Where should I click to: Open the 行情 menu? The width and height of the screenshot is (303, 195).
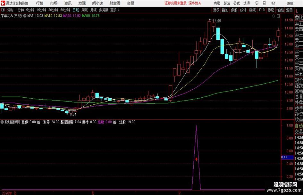point(40,3)
